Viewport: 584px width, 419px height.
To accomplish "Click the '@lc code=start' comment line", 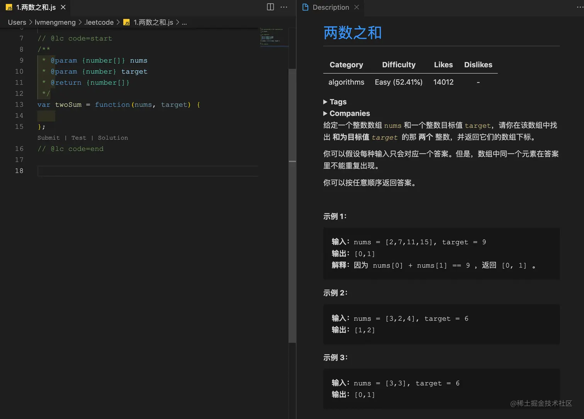I will tap(75, 39).
